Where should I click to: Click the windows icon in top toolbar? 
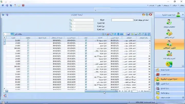point(11,5)
